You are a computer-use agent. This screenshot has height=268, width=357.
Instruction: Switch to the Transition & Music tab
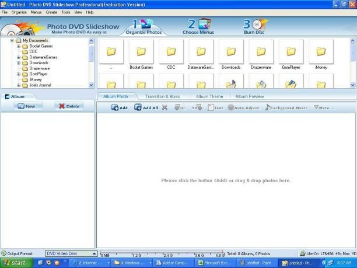point(163,96)
